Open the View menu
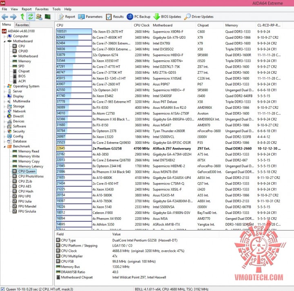The width and height of the screenshot is (294, 291). pyautogui.click(x=14, y=9)
